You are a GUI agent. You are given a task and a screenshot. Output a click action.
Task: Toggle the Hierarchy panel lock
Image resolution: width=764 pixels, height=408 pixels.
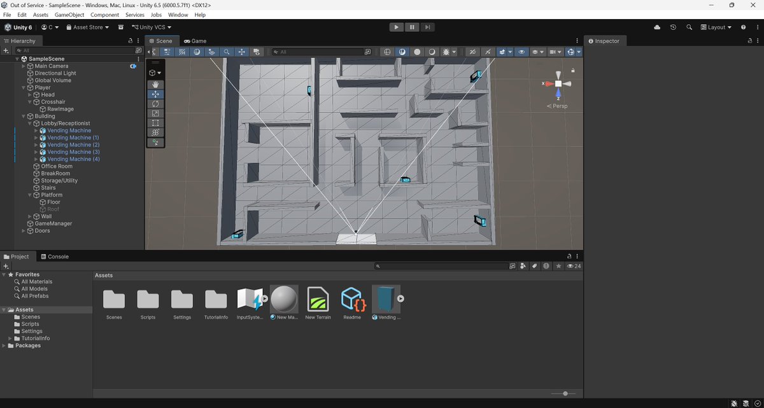click(x=131, y=41)
